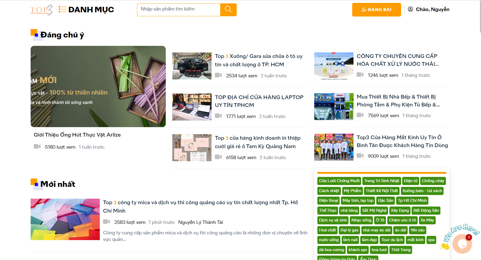481x260 pixels.
Task: Click video icon next to 2534 lượt xem
Action: pos(218,75)
